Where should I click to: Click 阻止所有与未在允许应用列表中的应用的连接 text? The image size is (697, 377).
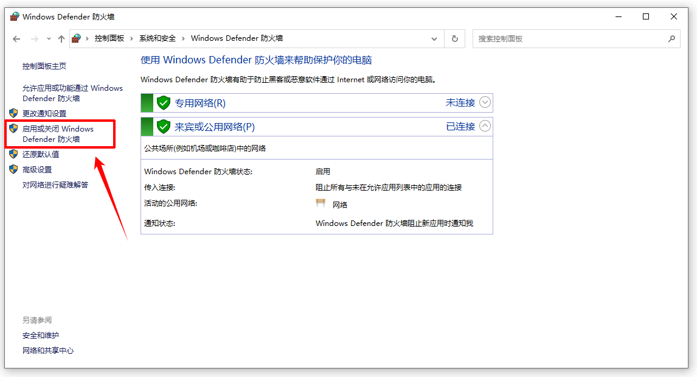(x=389, y=188)
